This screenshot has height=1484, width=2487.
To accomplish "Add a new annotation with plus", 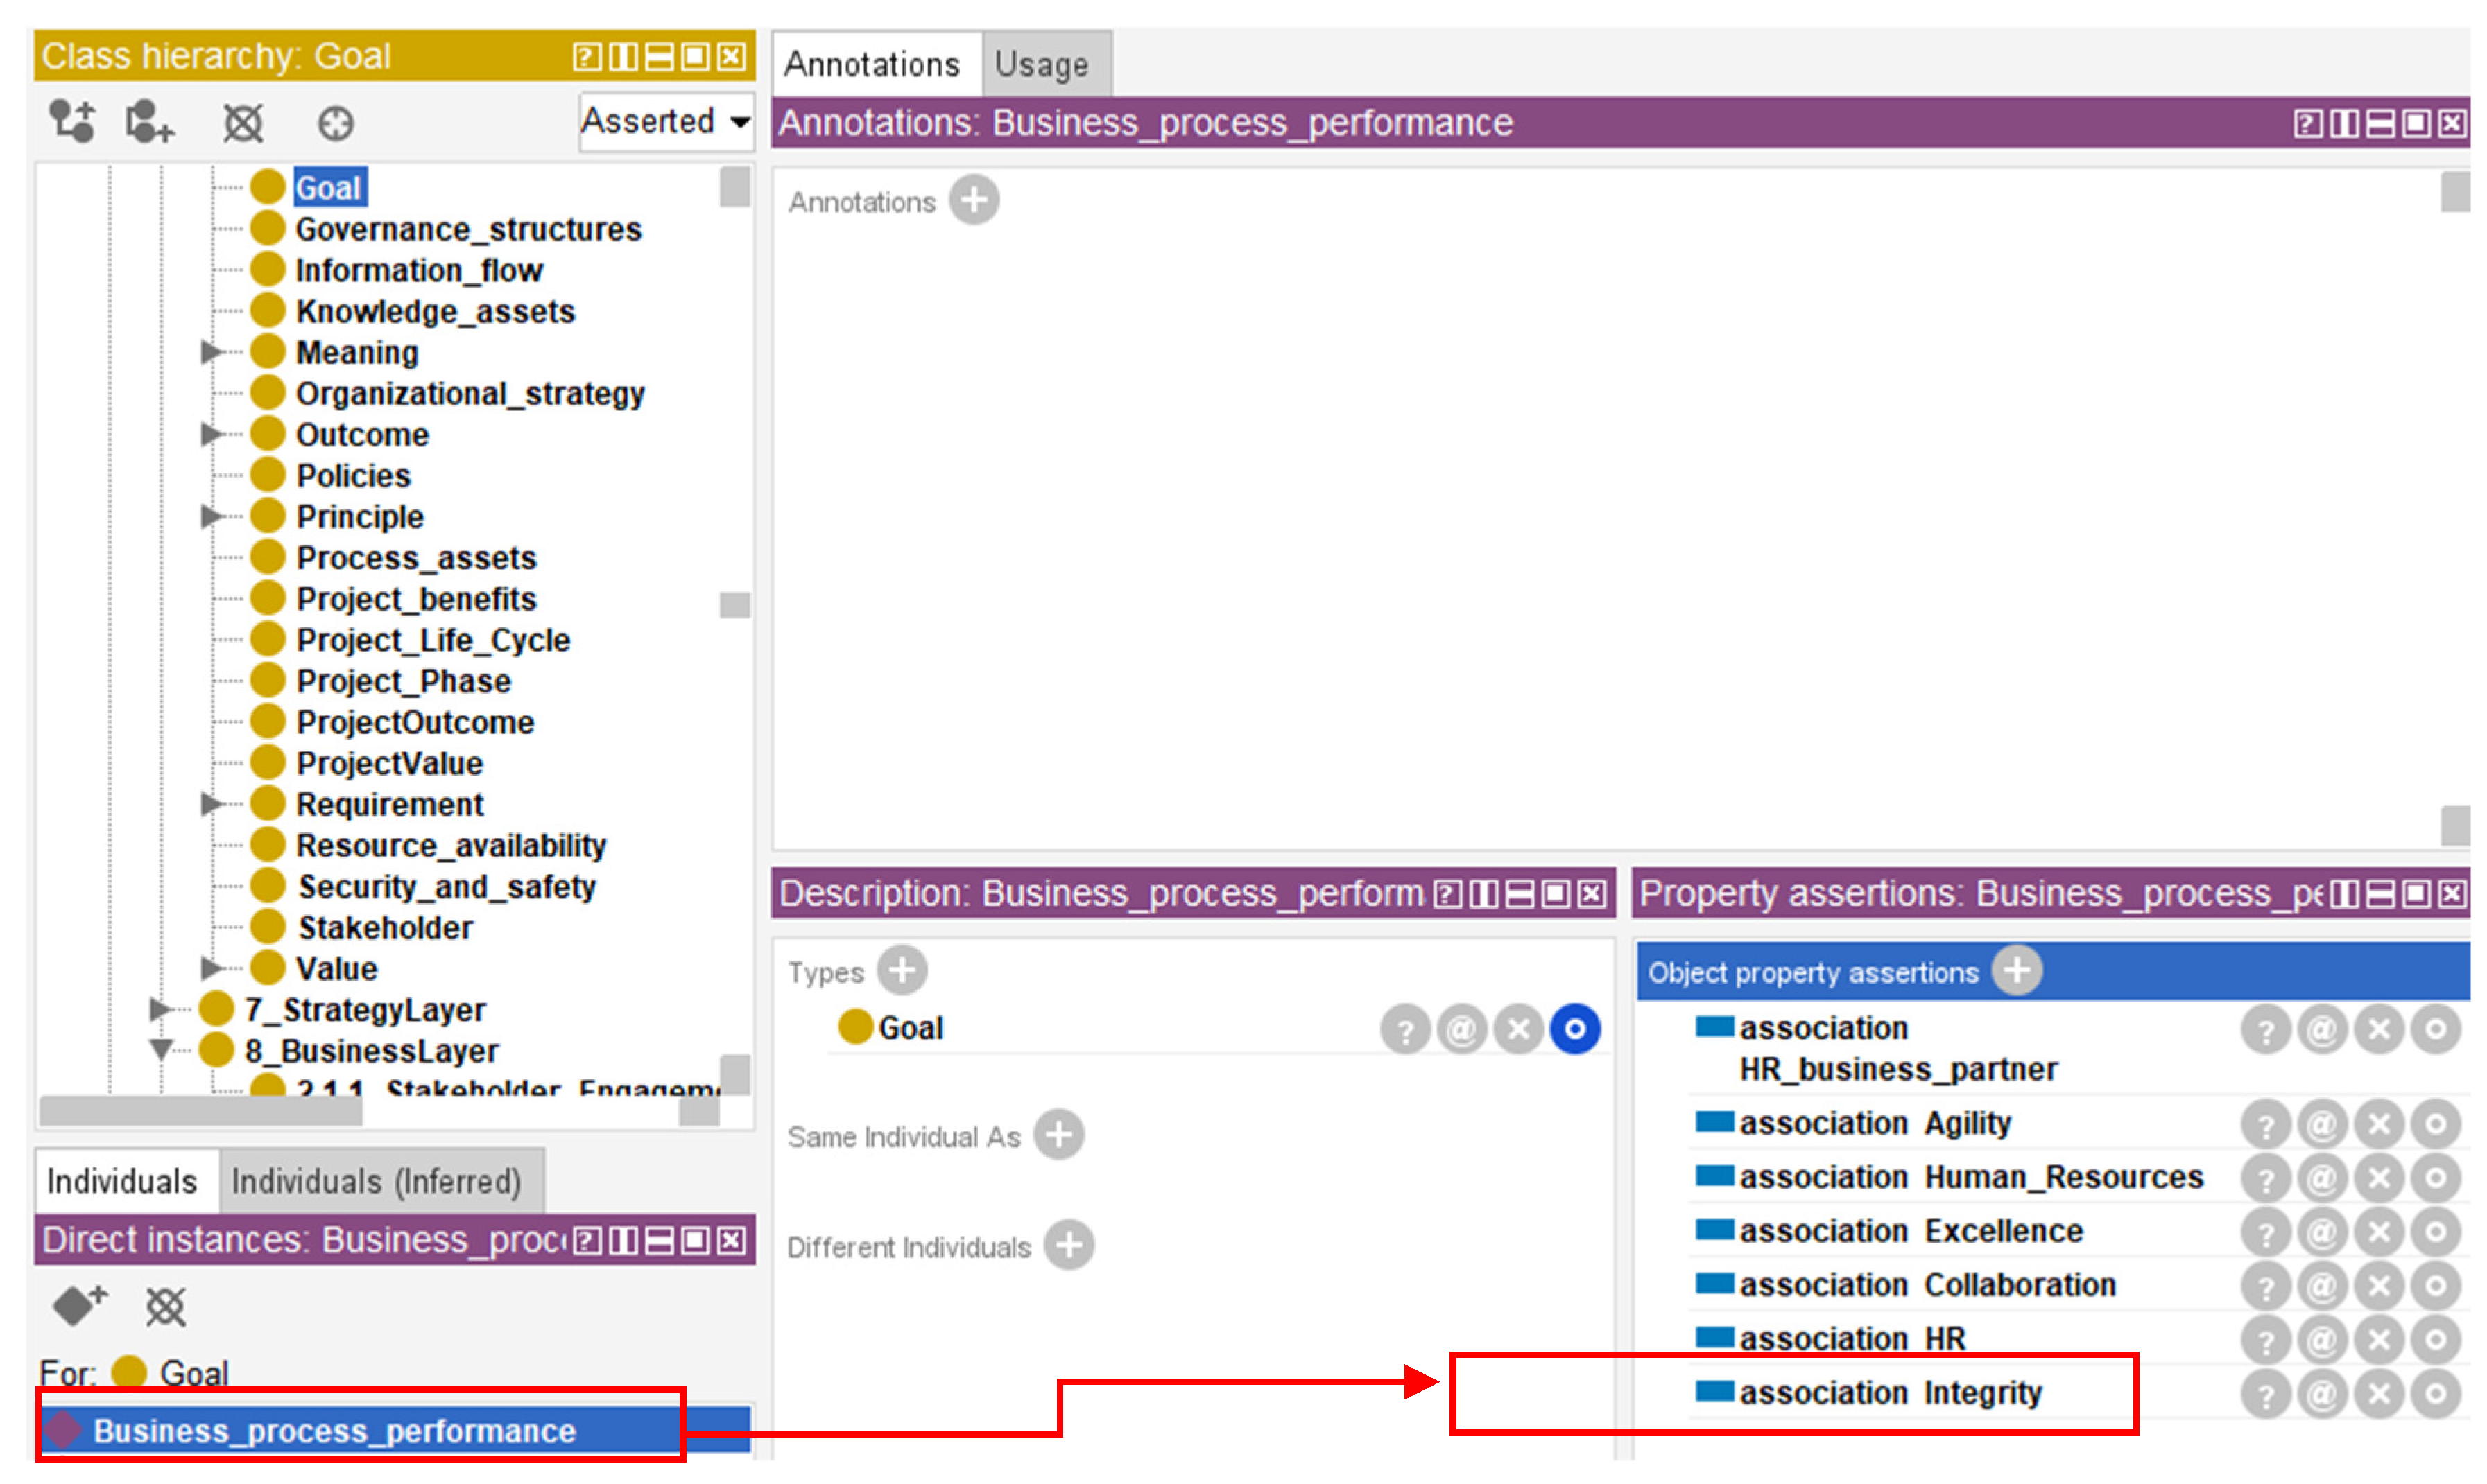I will pyautogui.click(x=974, y=200).
